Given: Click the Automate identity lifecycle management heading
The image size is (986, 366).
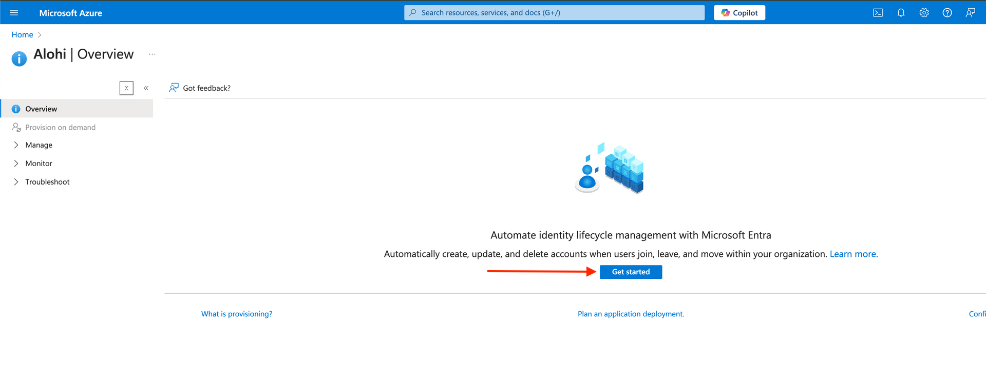Looking at the screenshot, I should coord(631,235).
